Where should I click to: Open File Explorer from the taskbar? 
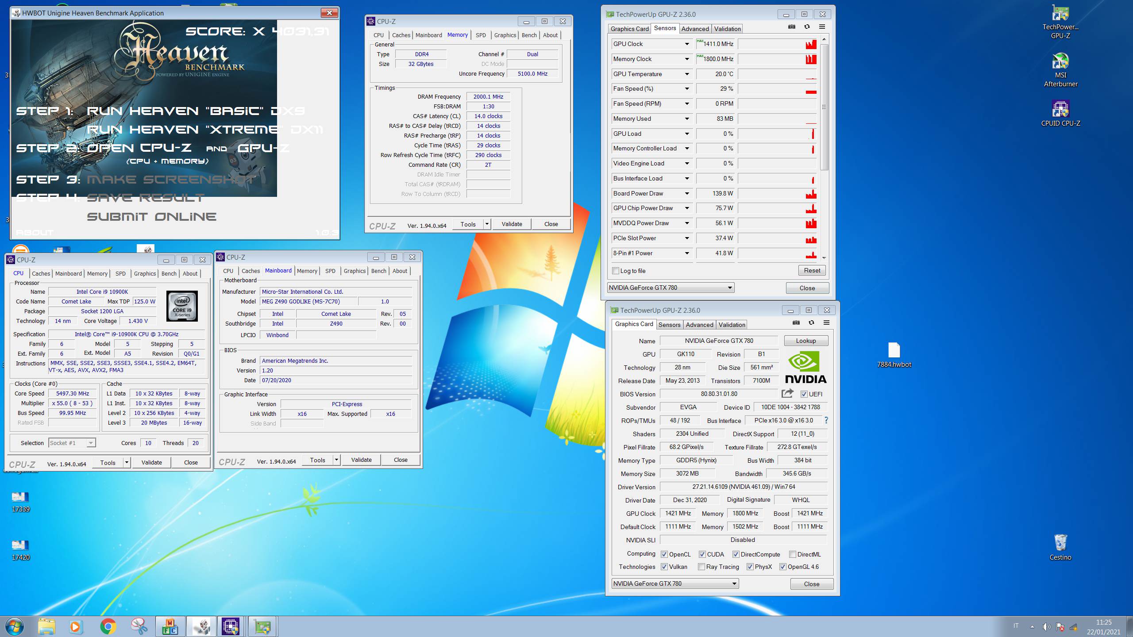point(46,626)
